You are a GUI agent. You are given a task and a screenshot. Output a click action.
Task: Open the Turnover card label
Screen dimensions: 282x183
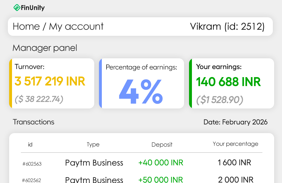(x=30, y=67)
